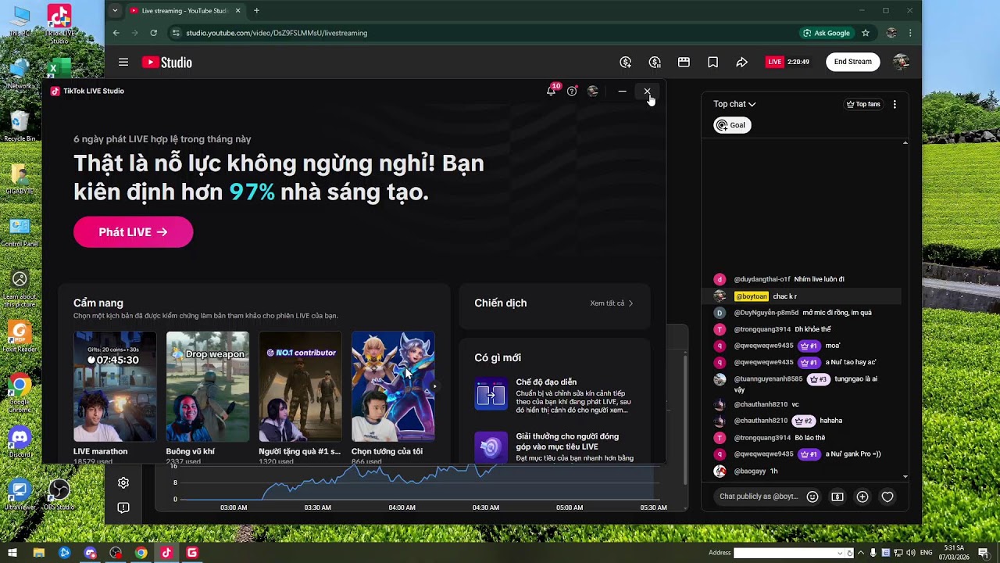The image size is (1000, 563).
Task: Open the add monetization dollar-plus icon
Action: pyautogui.click(x=626, y=62)
